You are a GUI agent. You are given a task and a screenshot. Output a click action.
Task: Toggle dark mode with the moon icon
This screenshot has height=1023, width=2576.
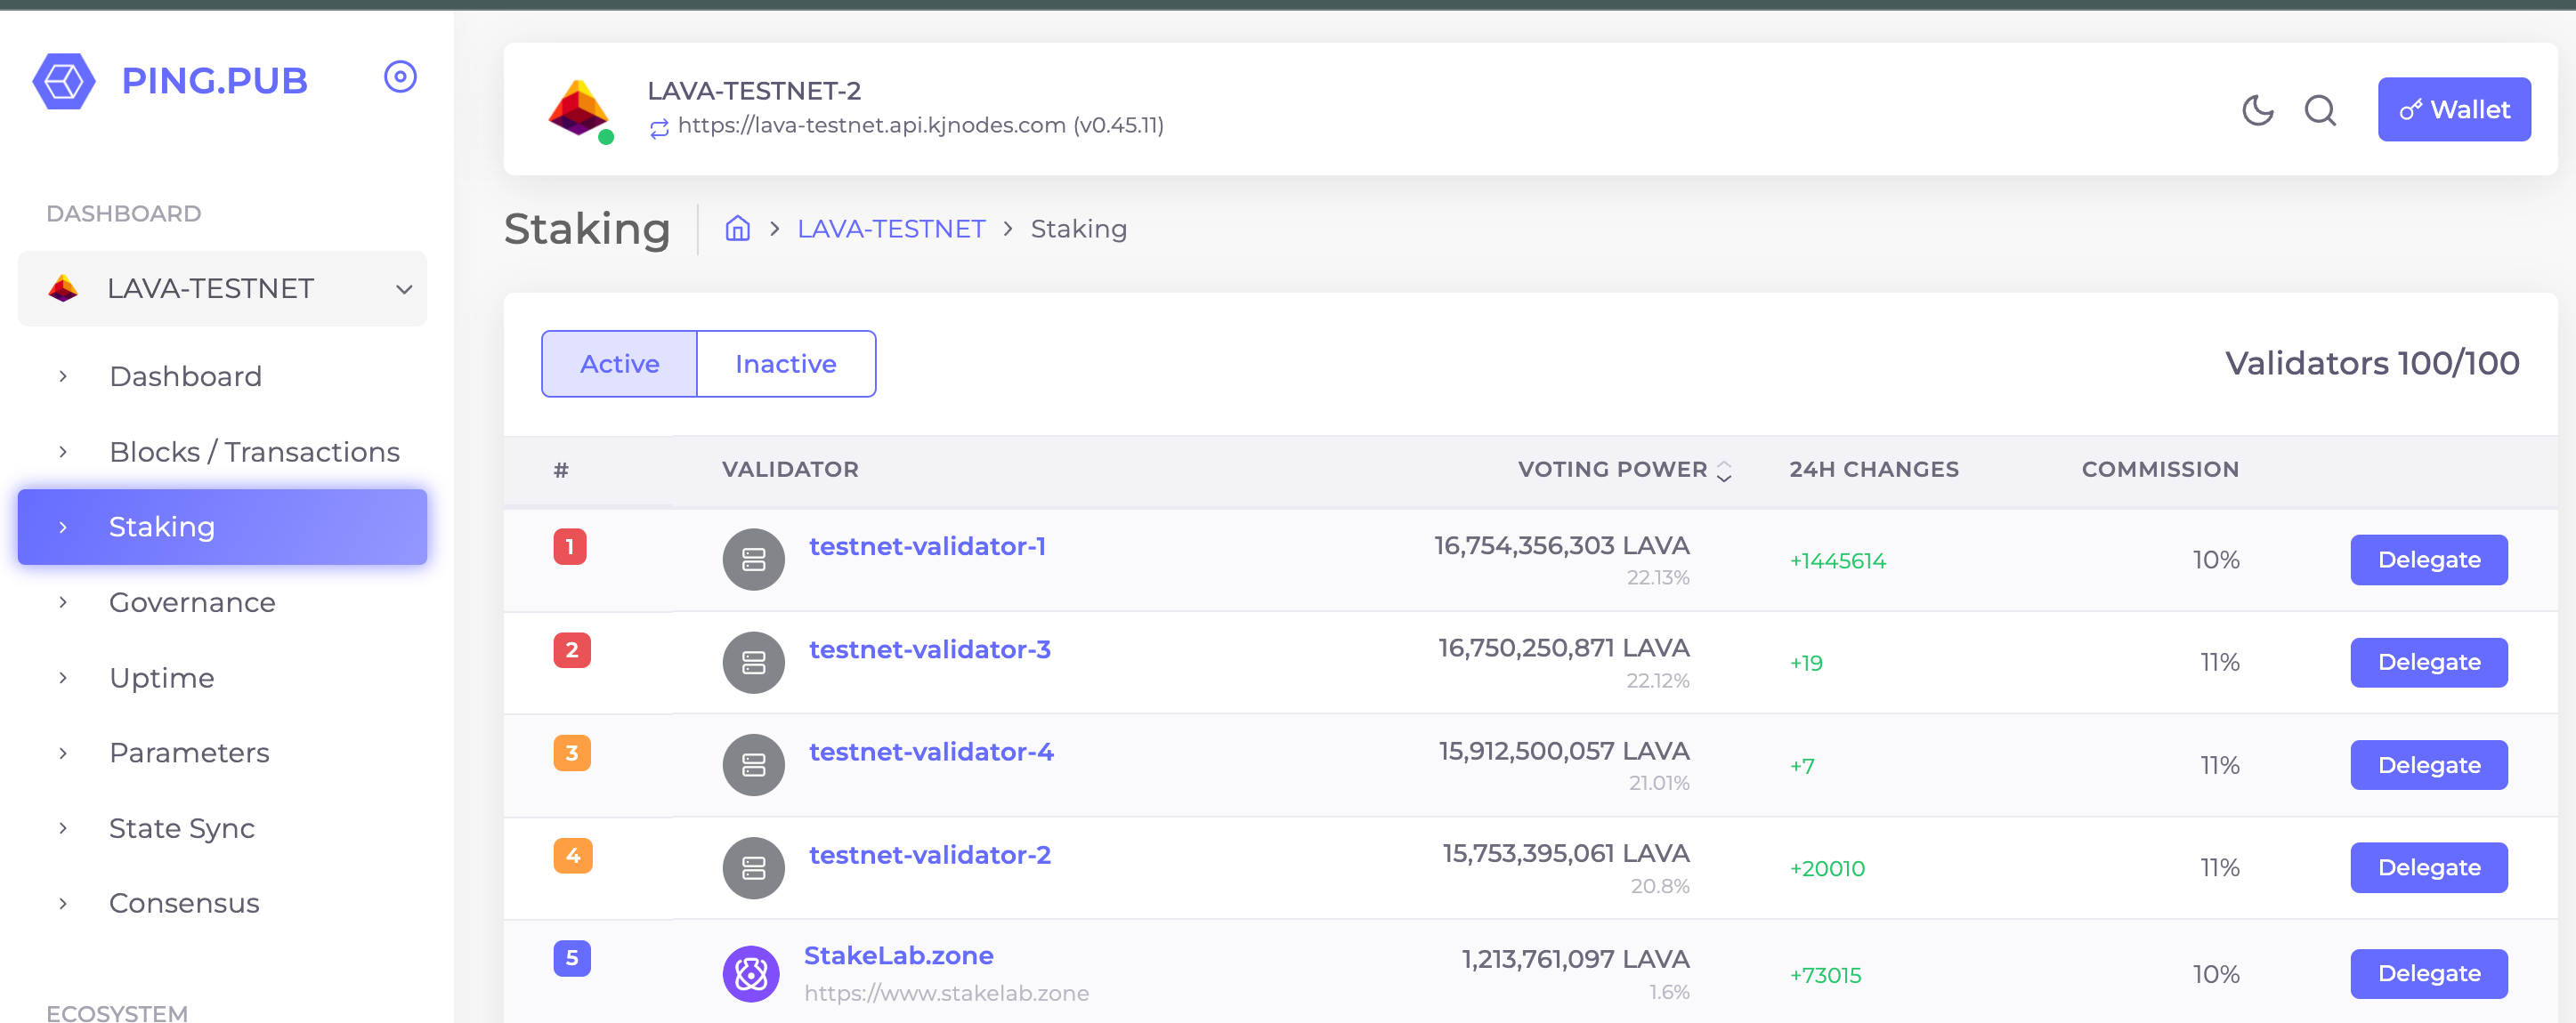click(x=2257, y=110)
